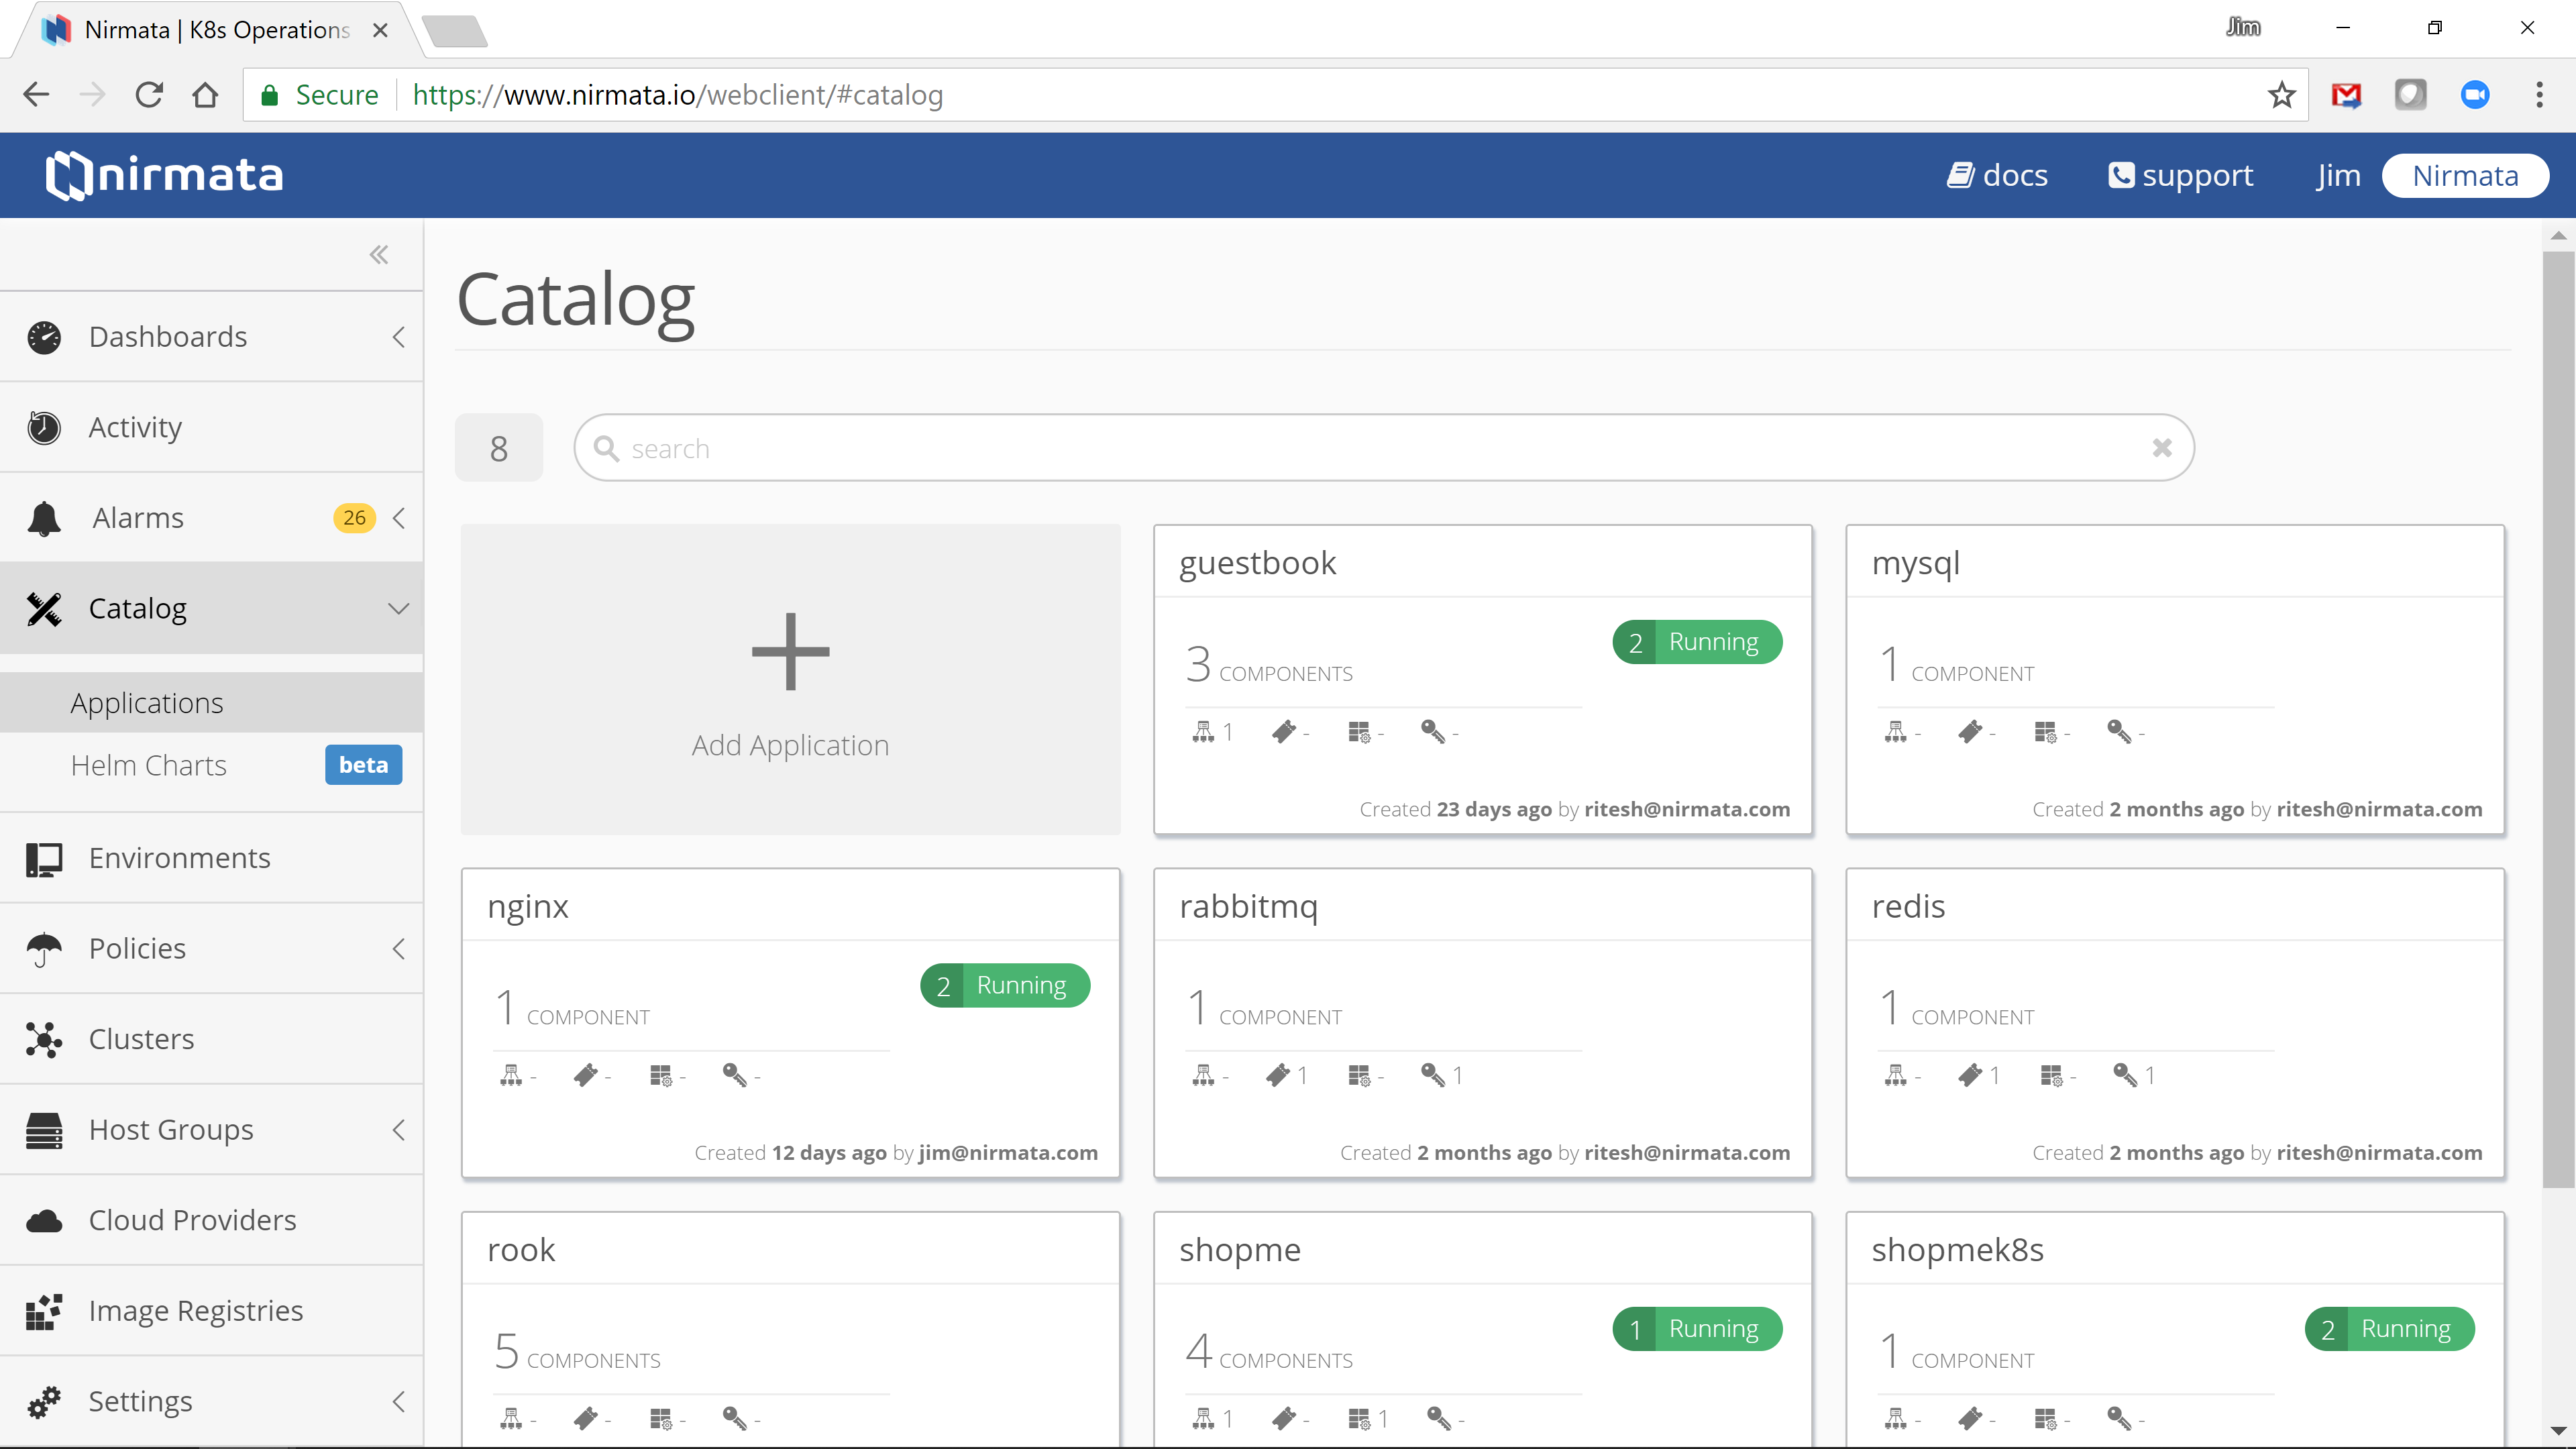Bookmark the page with star icon
Viewport: 2576px width, 1449px height.
tap(2281, 95)
